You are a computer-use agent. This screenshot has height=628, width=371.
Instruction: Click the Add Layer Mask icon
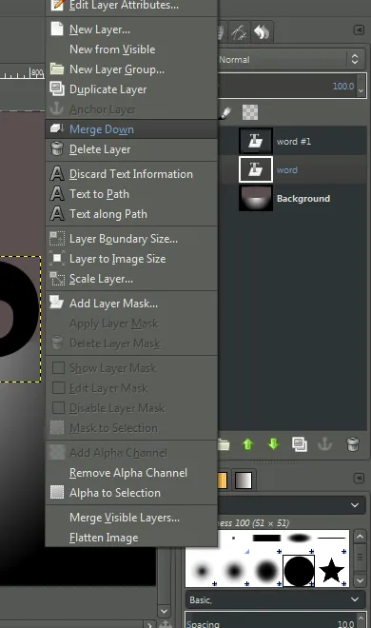click(x=57, y=303)
